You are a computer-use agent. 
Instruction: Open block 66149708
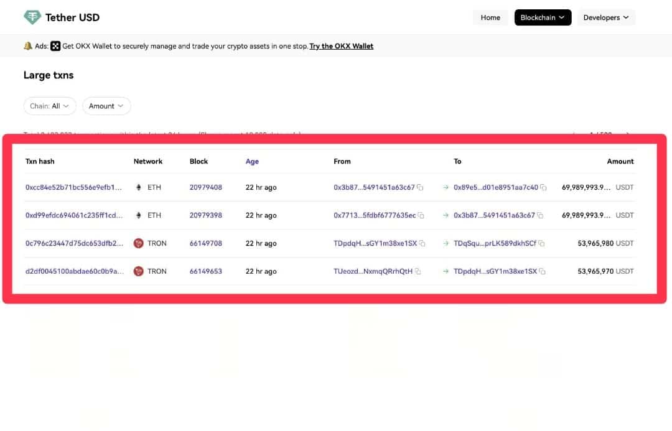206,243
